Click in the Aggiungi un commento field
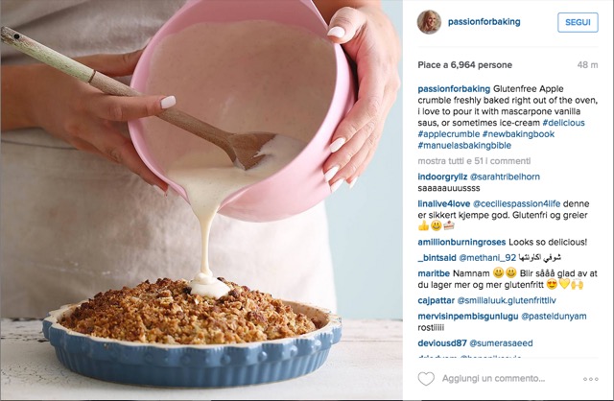The image size is (614, 401). (x=493, y=379)
